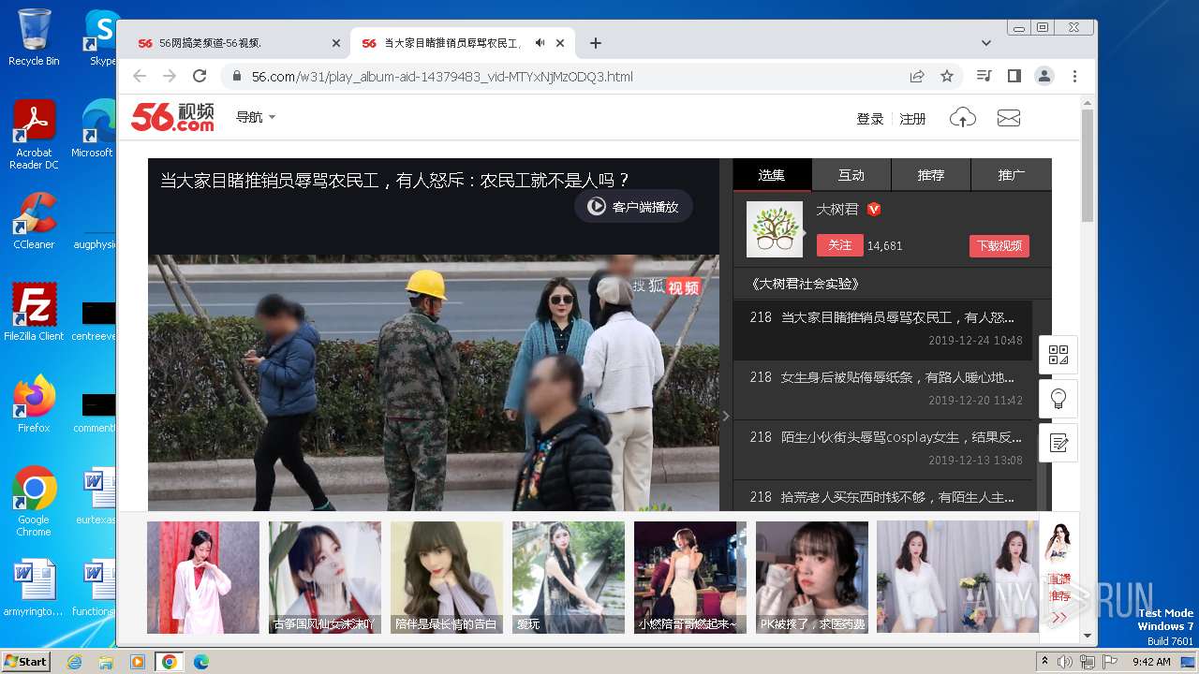Image resolution: width=1199 pixels, height=674 pixels.
Task: Click the browser forward arrow
Action: tap(170, 76)
